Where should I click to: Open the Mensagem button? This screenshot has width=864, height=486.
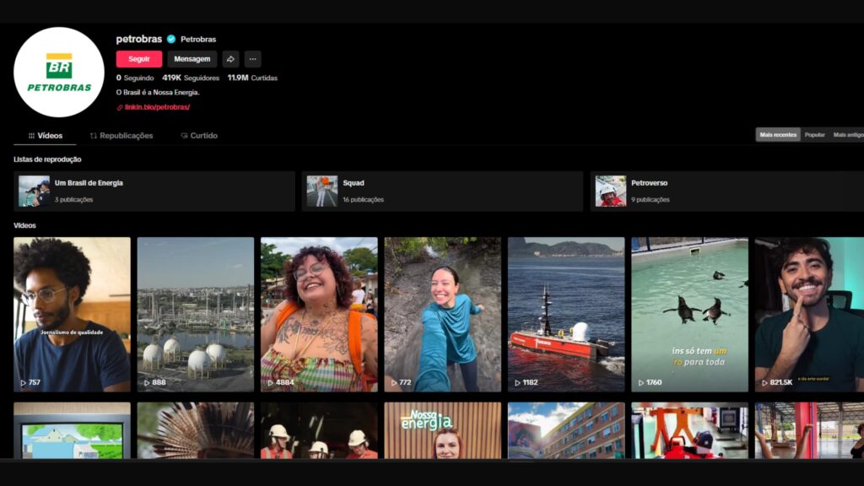192,59
